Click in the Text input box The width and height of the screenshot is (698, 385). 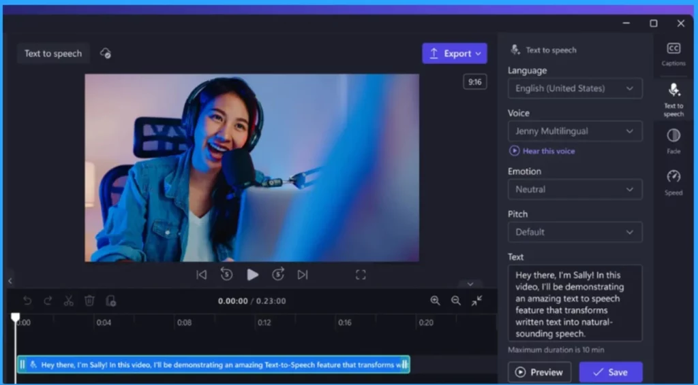pyautogui.click(x=575, y=303)
